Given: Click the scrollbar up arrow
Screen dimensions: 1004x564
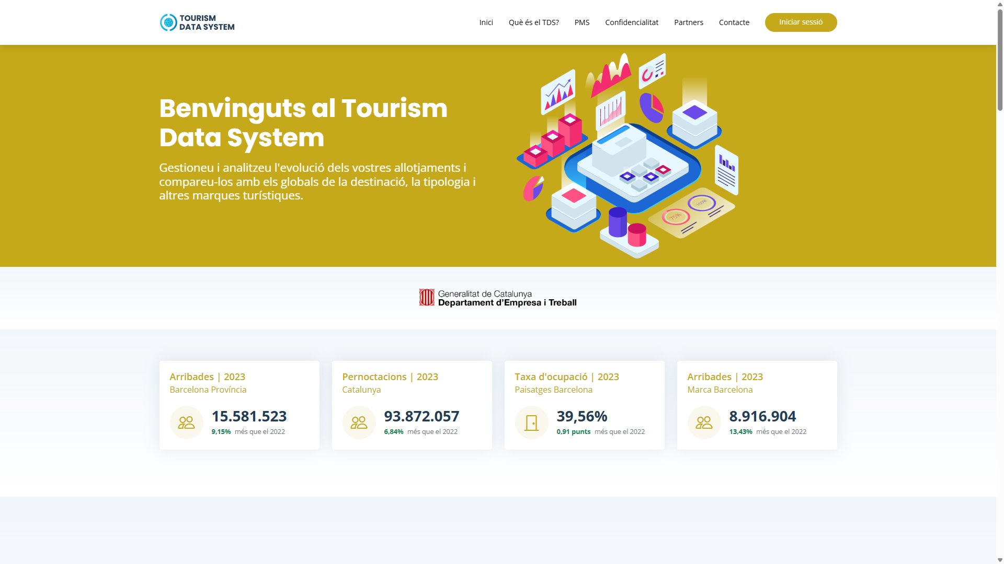Looking at the screenshot, I should point(1000,4).
